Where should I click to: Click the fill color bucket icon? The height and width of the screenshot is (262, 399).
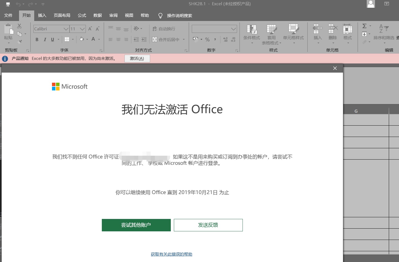[82, 39]
